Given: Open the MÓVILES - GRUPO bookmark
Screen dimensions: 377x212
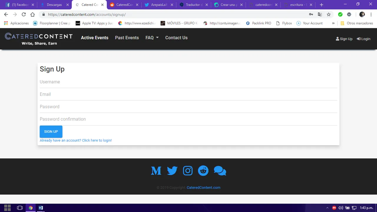Looking at the screenshot, I should click(x=179, y=23).
